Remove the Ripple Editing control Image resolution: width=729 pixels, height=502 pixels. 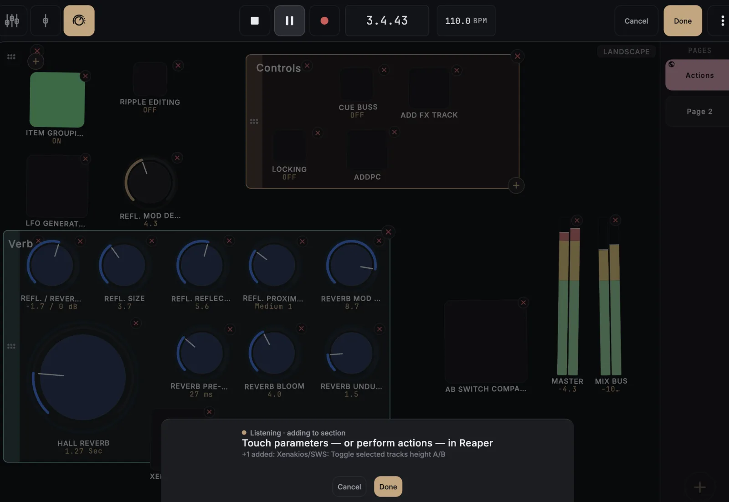point(178,66)
